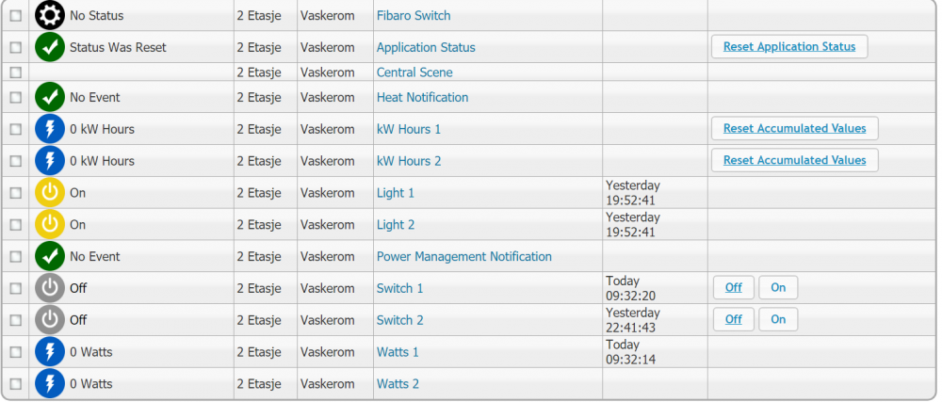Open the kW Hours 2 device link

[409, 161]
